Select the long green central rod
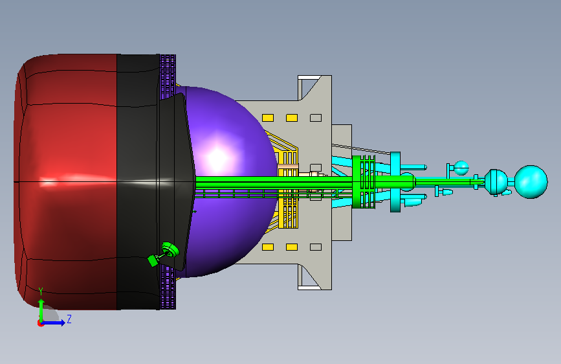 coord(274,181)
